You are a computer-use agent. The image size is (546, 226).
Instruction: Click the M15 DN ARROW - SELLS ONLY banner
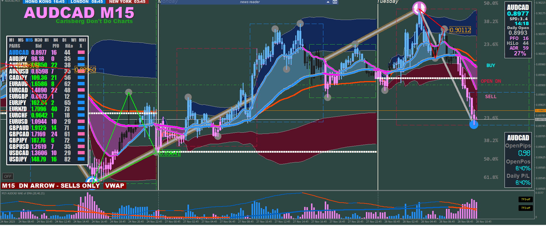tap(51, 186)
